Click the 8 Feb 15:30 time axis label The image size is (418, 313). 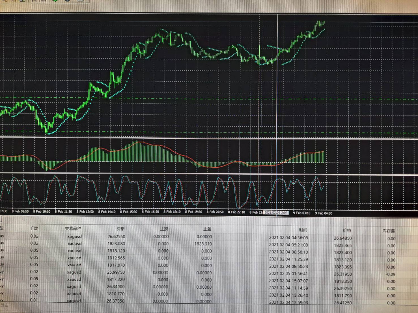coord(128,211)
